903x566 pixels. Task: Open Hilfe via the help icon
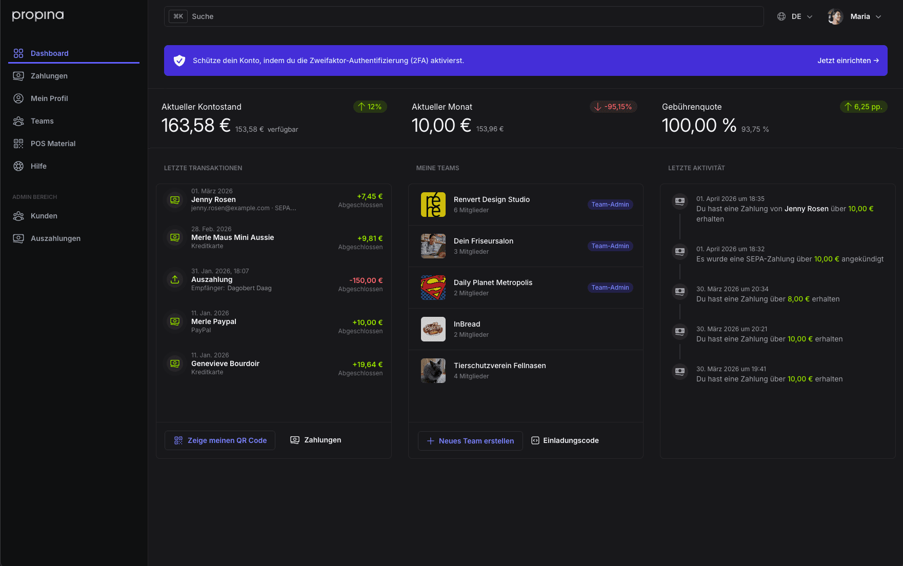(18, 166)
